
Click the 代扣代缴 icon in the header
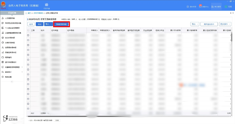(46, 6)
